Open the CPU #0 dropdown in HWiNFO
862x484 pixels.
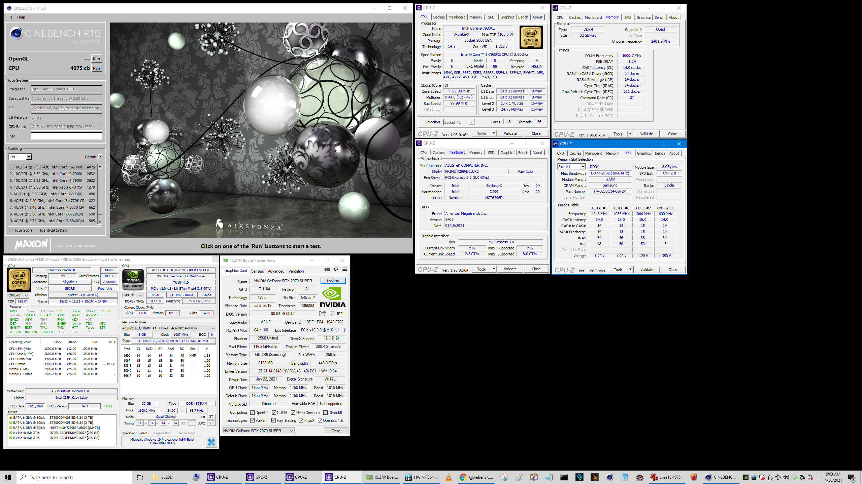coord(18,295)
